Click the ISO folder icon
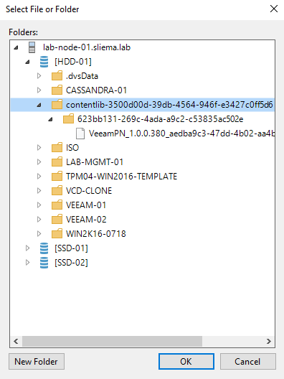The height and width of the screenshot is (379, 284). [x=57, y=148]
